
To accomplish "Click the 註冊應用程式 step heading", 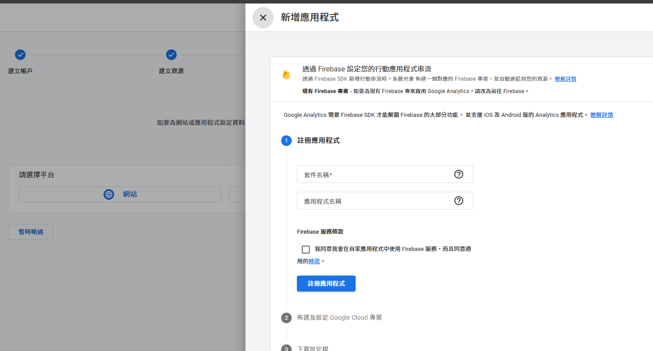I will 318,141.
